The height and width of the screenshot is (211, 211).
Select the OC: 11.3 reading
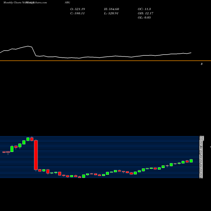click(x=144, y=9)
